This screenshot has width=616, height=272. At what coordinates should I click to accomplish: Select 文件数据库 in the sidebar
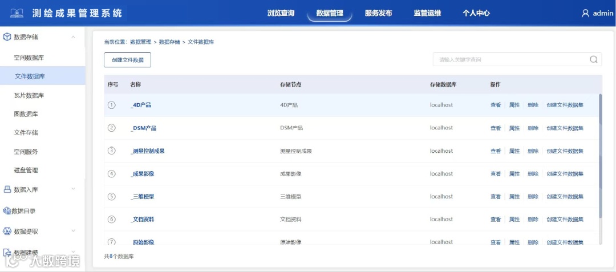pyautogui.click(x=42, y=76)
